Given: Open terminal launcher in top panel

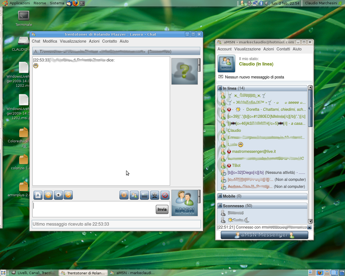Looking at the screenshot, I should pyautogui.click(x=82, y=3).
